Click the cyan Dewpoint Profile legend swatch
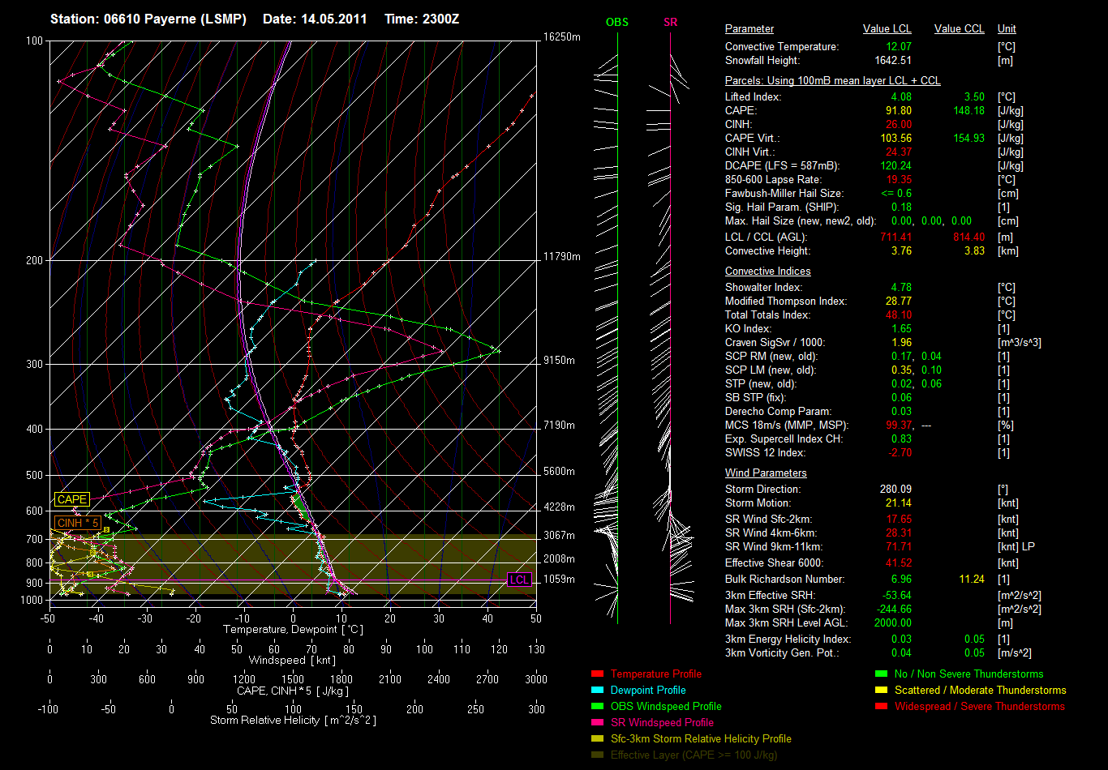The width and height of the screenshot is (1108, 770). coord(598,691)
